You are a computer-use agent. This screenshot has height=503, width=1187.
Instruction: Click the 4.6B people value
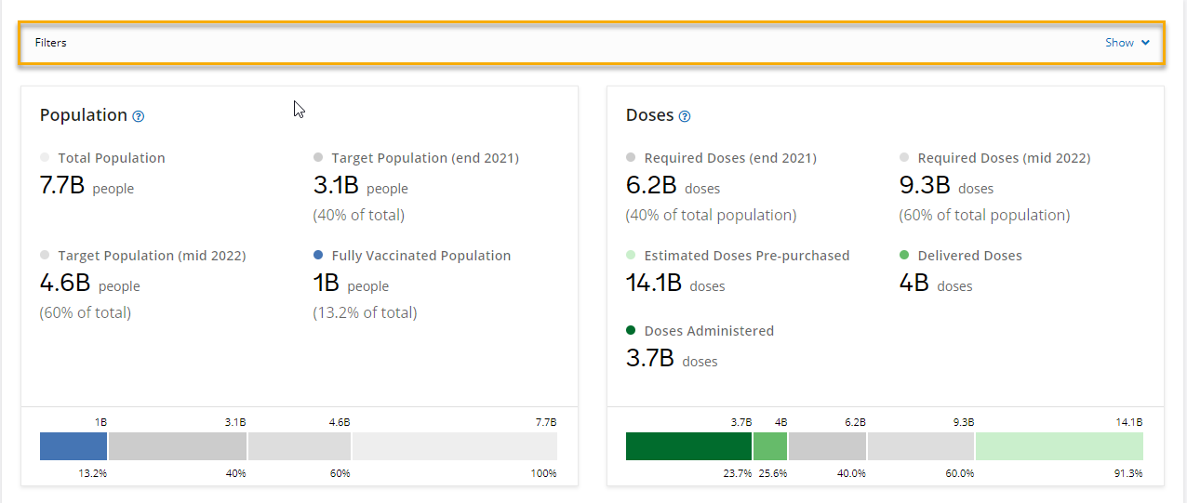[x=90, y=284]
